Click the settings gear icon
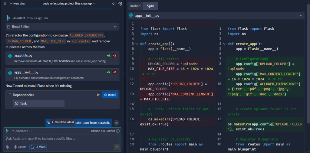Viewport: 310px width, 153px height. tap(120, 4)
